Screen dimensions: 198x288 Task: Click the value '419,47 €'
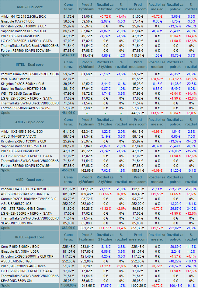(x=87, y=55)
